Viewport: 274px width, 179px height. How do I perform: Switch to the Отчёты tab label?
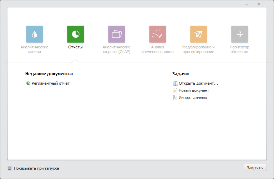click(x=75, y=47)
